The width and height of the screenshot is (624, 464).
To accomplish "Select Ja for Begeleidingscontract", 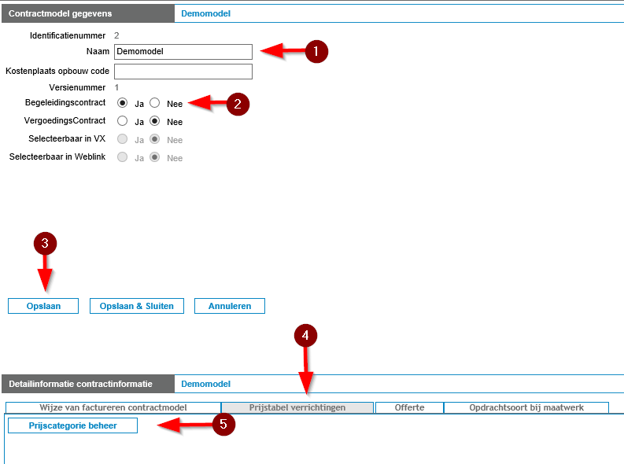I will 122,103.
